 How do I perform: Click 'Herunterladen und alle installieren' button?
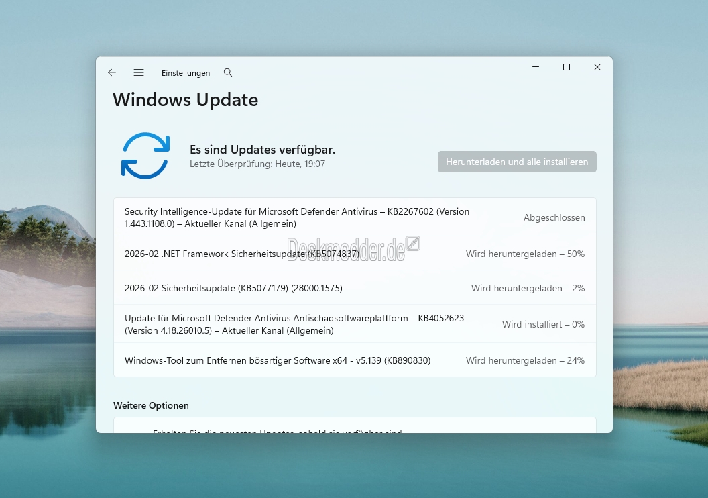tap(517, 162)
